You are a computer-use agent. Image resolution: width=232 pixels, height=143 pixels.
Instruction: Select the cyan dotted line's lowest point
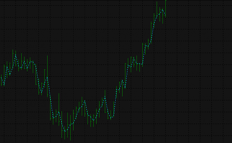pyautogui.click(x=65, y=131)
